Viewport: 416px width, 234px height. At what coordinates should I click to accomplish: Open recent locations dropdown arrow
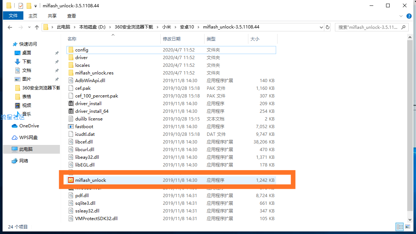tap(29, 27)
